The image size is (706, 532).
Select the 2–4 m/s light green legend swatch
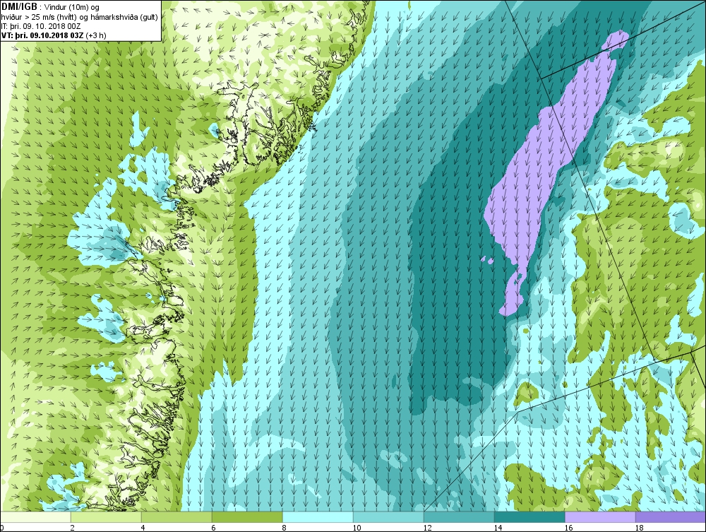[x=107, y=517]
